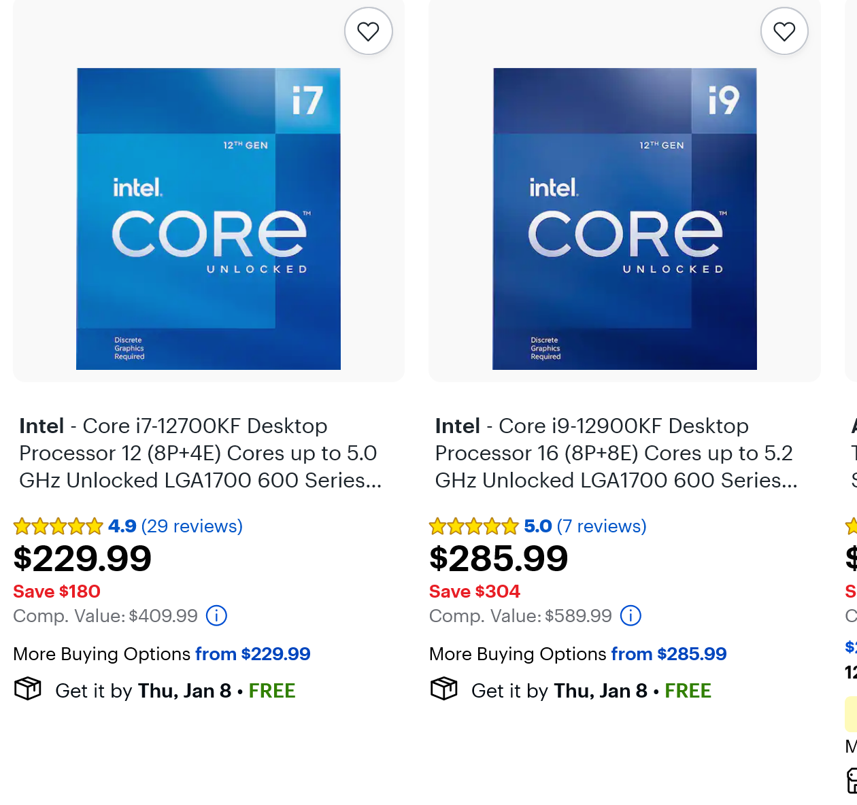Screen dimensions: 857x805
Task: Save the i9-12900KF with heart icon
Action: click(x=784, y=31)
